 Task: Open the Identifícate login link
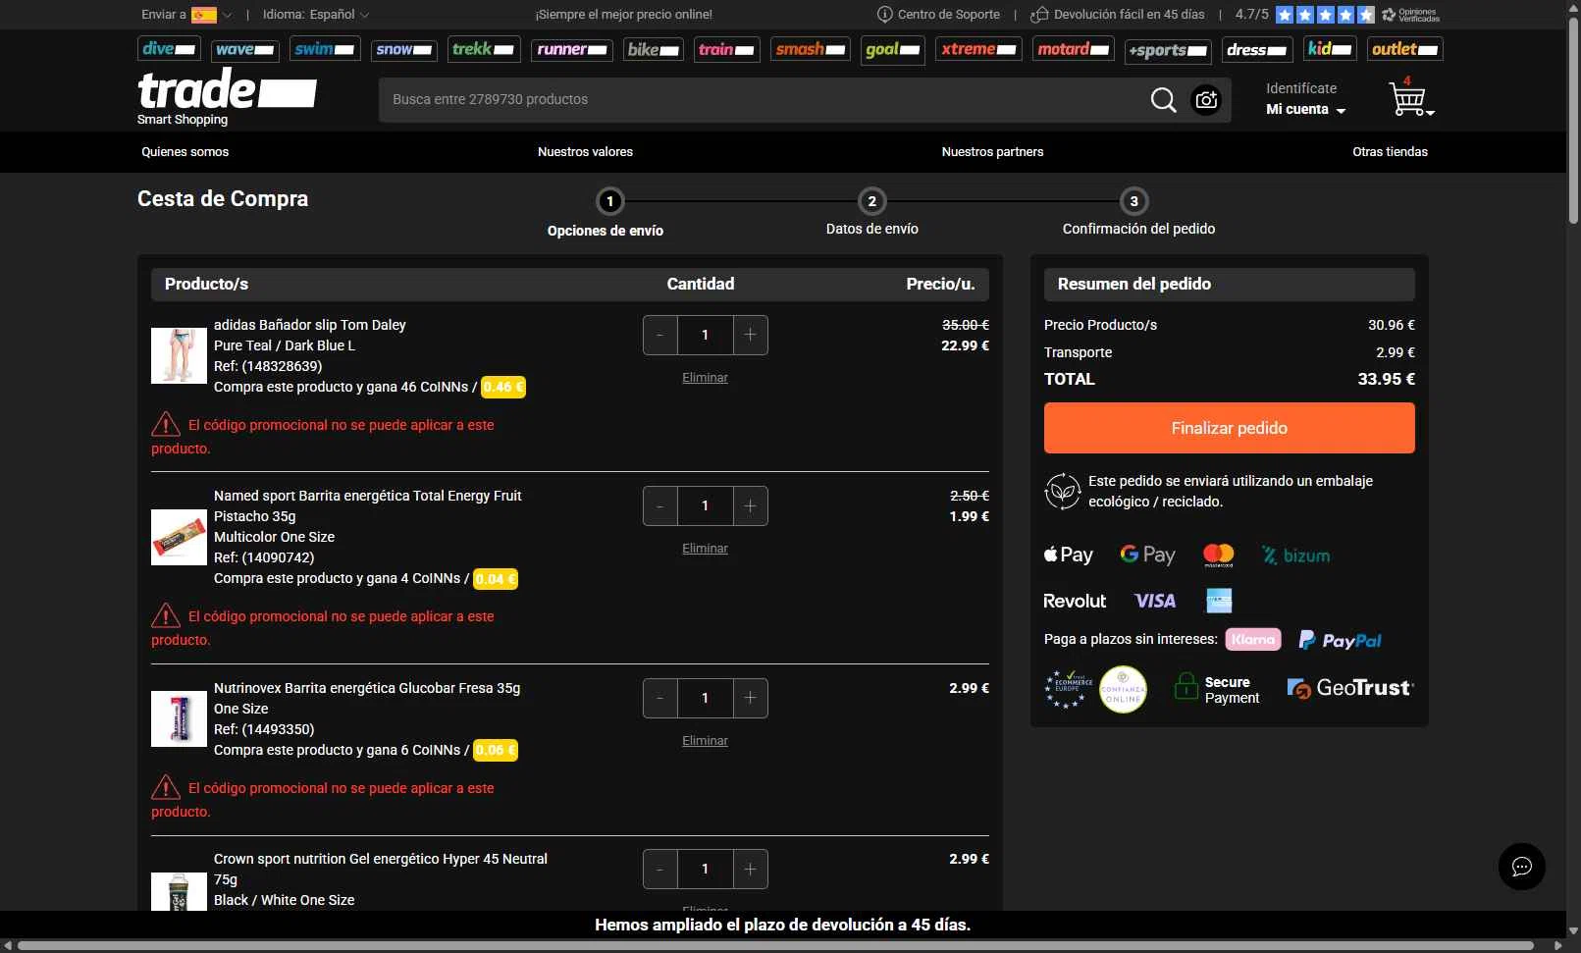tap(1300, 88)
